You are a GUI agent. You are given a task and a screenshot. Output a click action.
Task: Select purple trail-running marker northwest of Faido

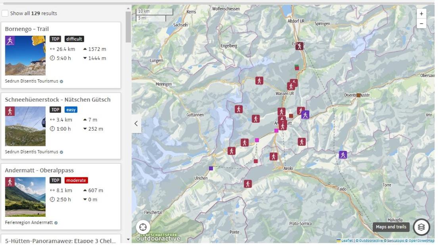343,155
